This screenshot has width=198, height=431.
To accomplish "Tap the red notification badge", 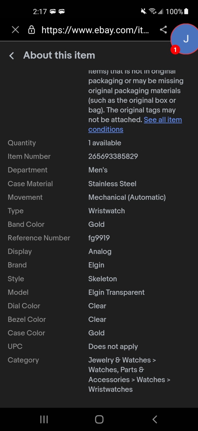I will tap(175, 50).
